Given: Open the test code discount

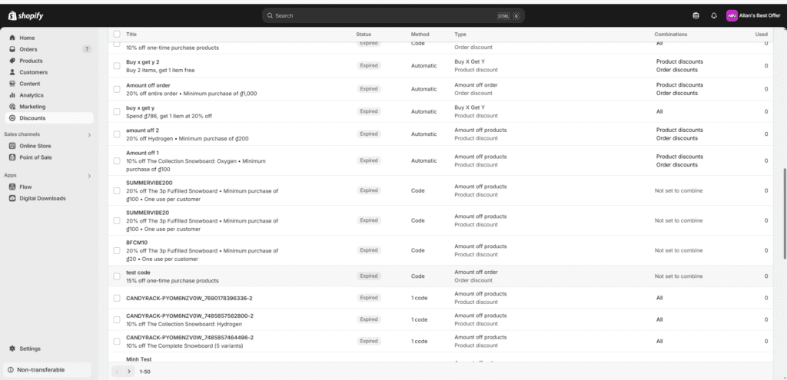Looking at the screenshot, I should (x=138, y=273).
